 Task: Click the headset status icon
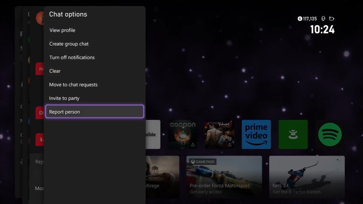coord(323,19)
